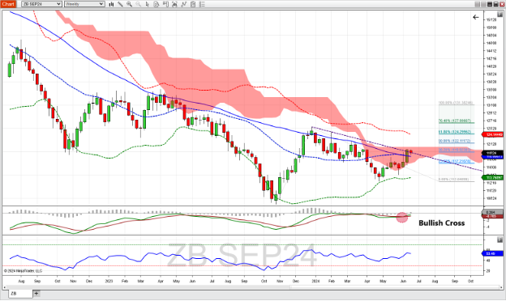Add a new tab with plus button
Viewport: 506px width, 301px height.
(36, 293)
